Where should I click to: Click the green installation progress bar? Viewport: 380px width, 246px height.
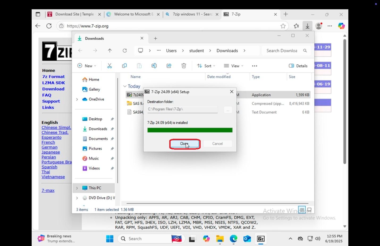[190, 130]
